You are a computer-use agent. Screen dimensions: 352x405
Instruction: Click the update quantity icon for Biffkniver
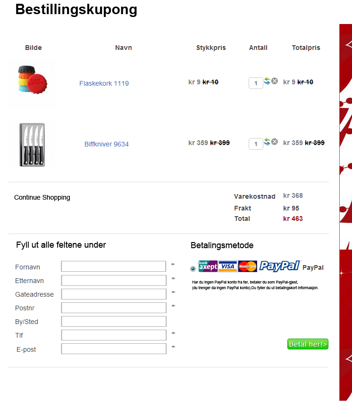point(267,142)
